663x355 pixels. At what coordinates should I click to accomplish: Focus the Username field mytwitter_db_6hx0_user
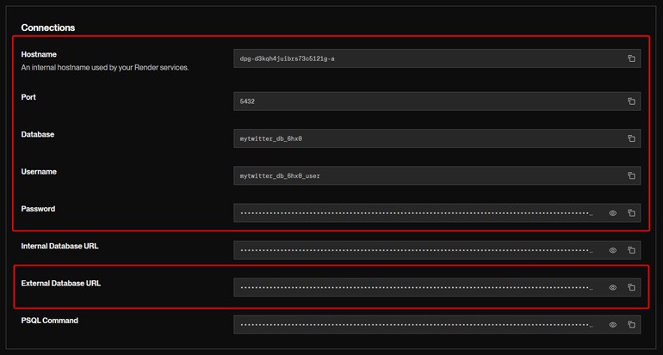(x=422, y=175)
